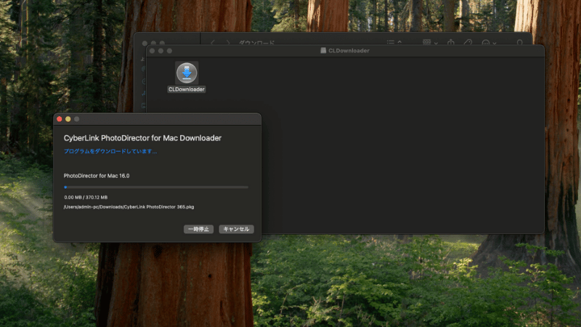Image resolution: width=581 pixels, height=327 pixels.
Task: Open the More actions menu in Finder toolbar
Action: point(489,43)
